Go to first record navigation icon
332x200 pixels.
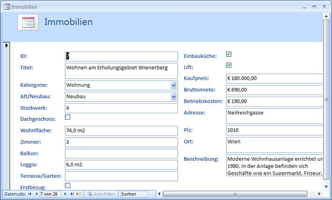(30, 194)
